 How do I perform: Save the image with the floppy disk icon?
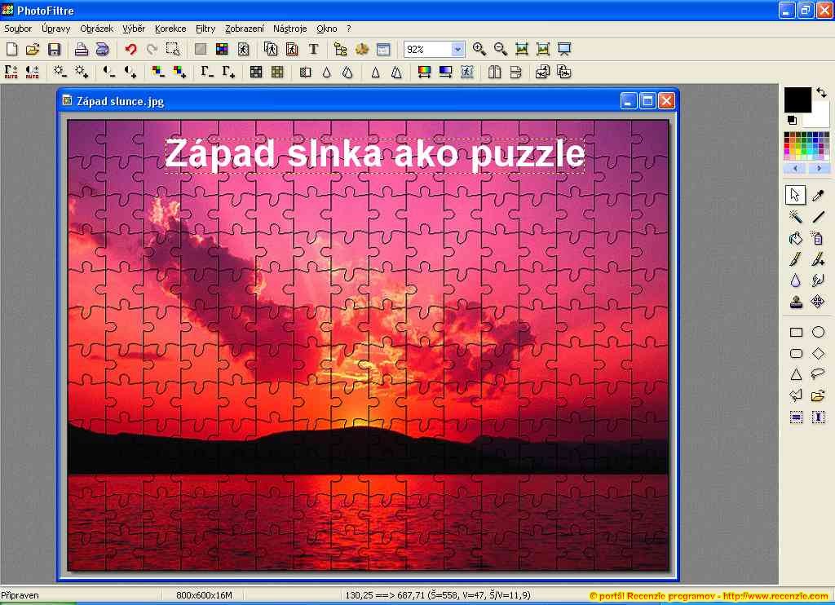pyautogui.click(x=54, y=50)
